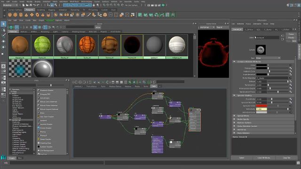Collapse the Common Material Attributes section
The height and width of the screenshot is (169, 301).
tap(234, 61)
